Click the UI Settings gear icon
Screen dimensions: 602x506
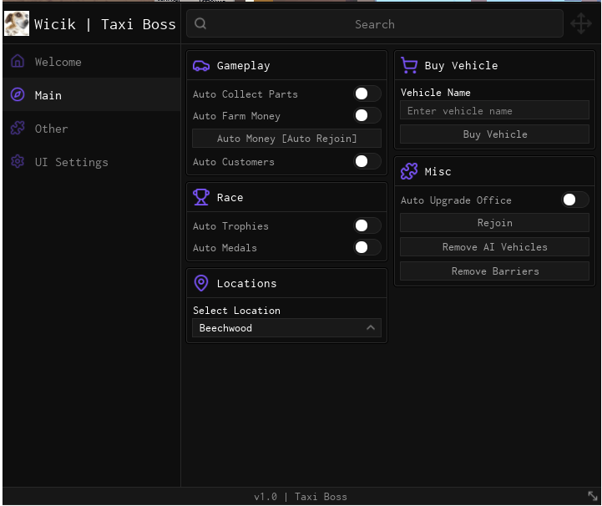click(18, 162)
